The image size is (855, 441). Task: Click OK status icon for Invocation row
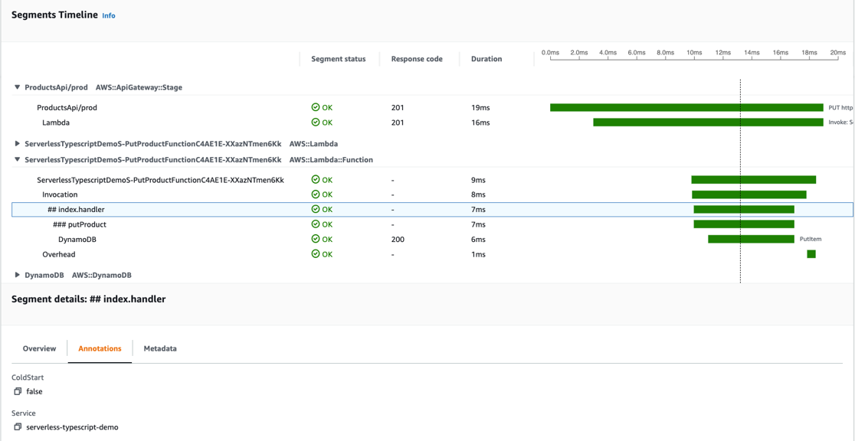coord(316,194)
